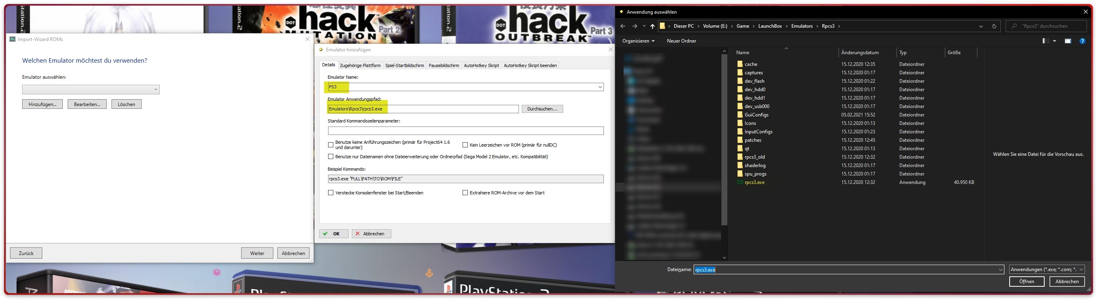Open view options dropdown arrow
Viewport: 1097px width, 300px height.
click(x=1054, y=41)
